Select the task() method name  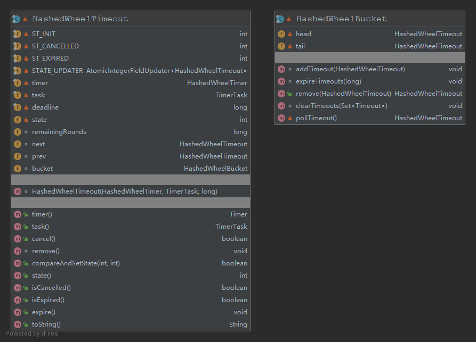click(41, 227)
